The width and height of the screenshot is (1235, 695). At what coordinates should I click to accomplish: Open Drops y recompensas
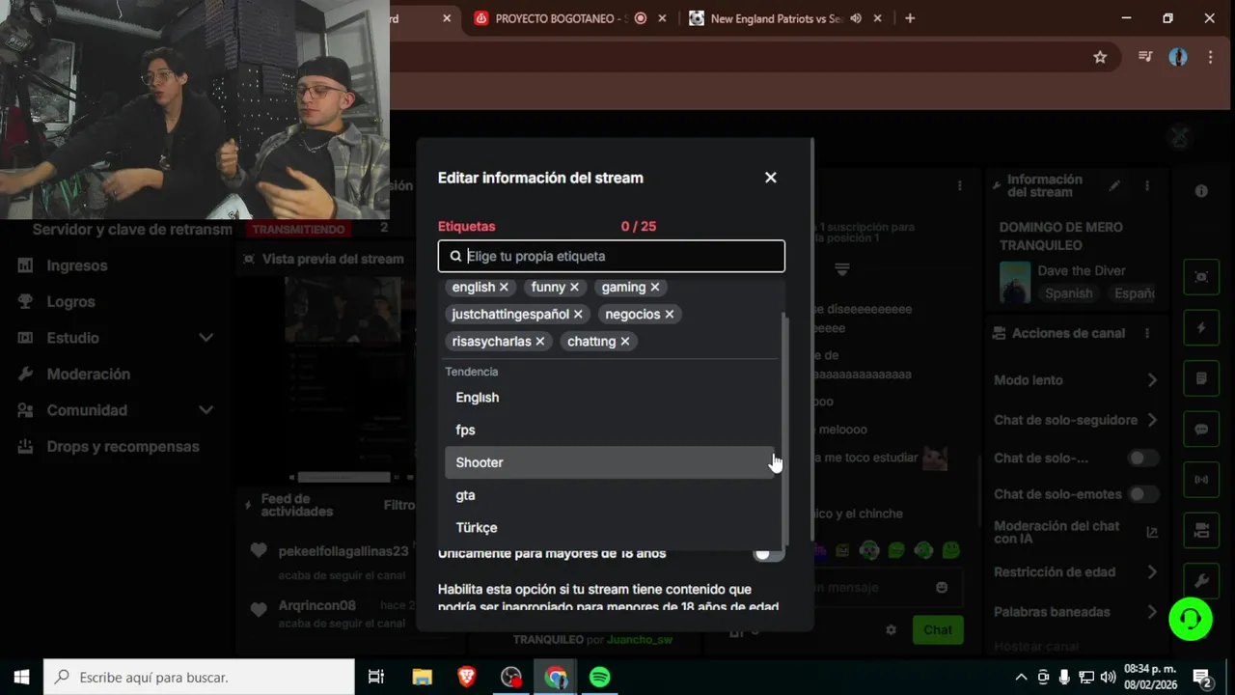(123, 446)
